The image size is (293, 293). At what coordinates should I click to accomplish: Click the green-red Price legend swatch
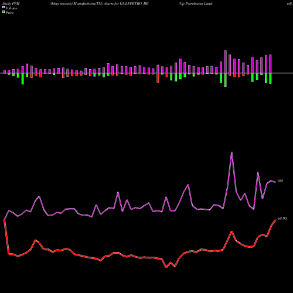[4, 12]
